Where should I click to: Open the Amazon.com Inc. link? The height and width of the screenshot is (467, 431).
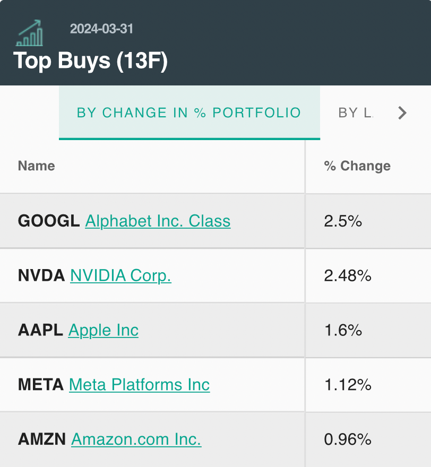136,439
